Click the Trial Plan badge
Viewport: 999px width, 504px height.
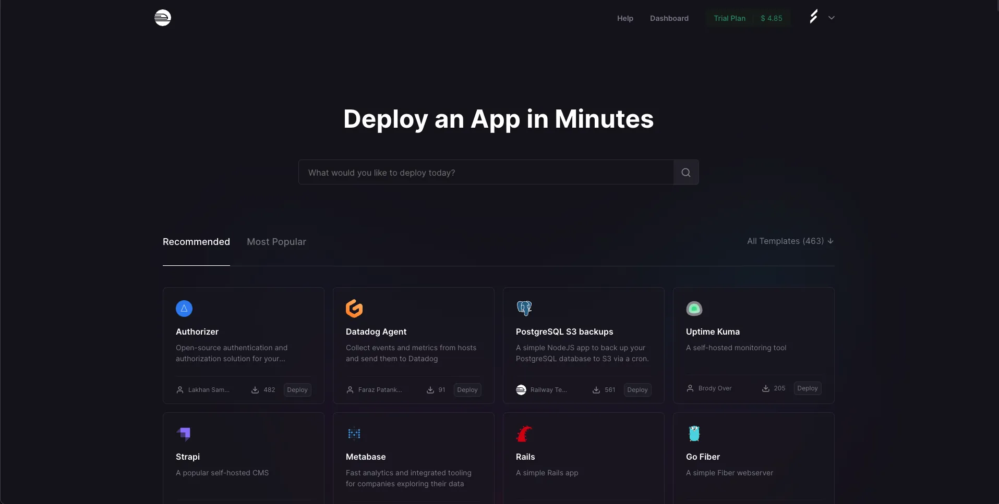point(729,18)
